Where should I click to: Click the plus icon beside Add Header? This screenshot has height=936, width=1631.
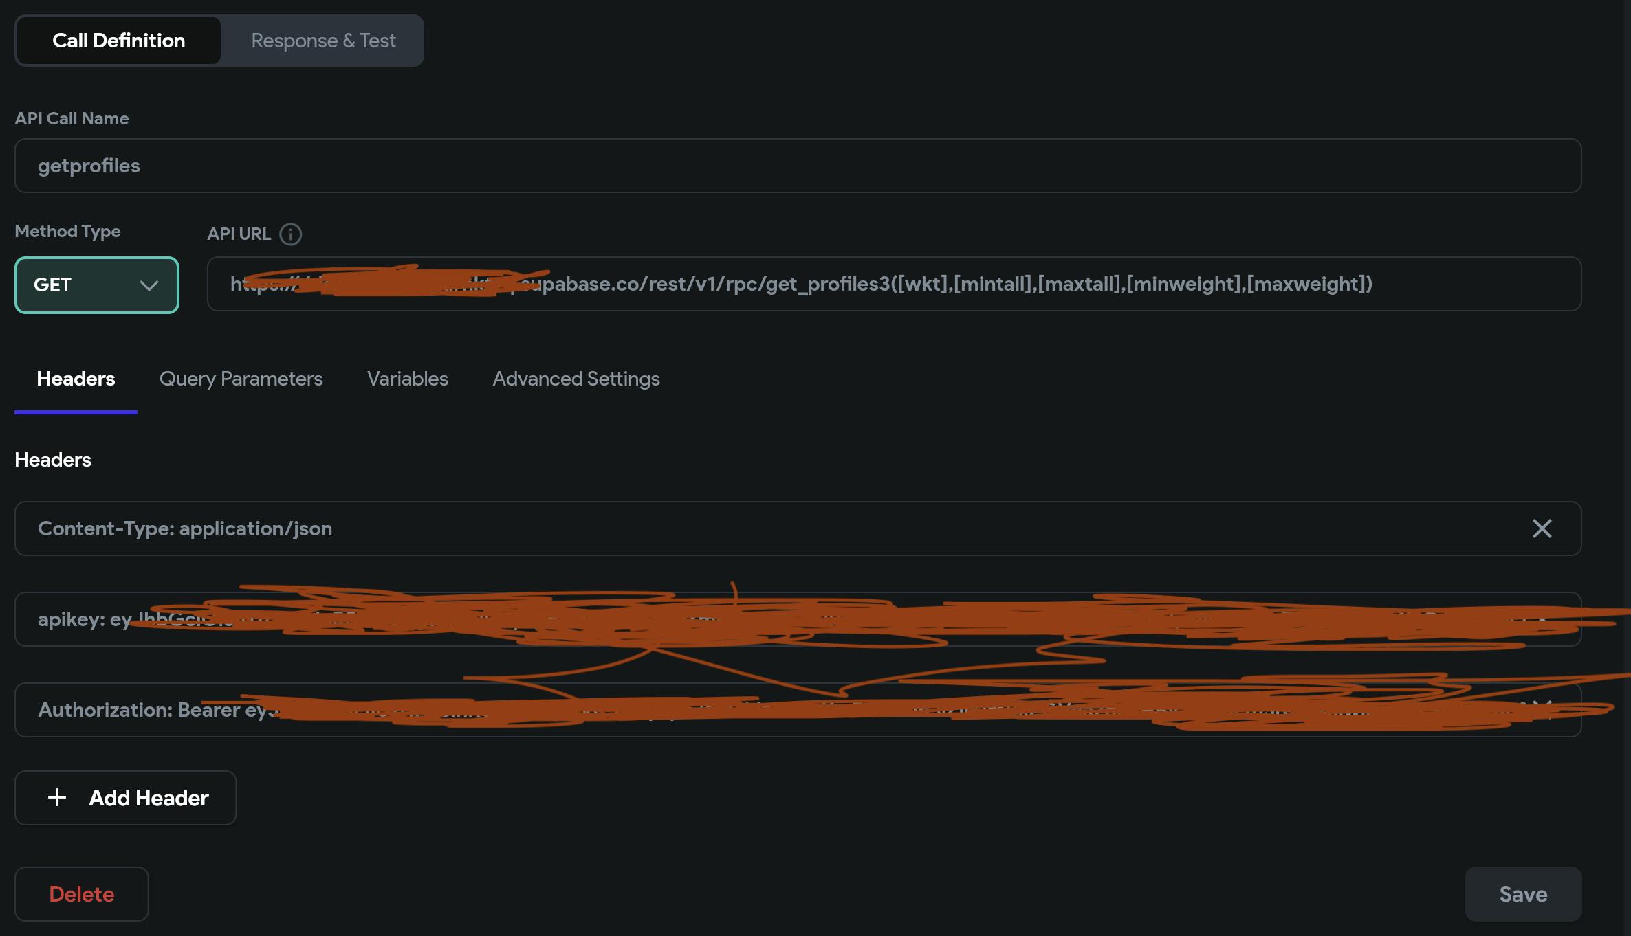point(57,797)
